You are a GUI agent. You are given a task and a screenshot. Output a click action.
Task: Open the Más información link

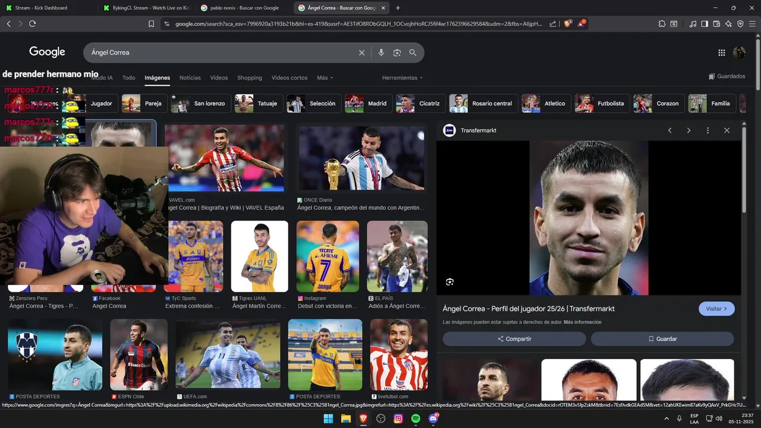pos(583,322)
